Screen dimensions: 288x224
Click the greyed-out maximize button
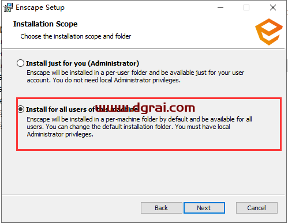coord(246,7)
